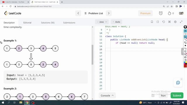This screenshot has width=187, height=105.
Task: Click the format code braces icon
Action: tap(158, 22)
